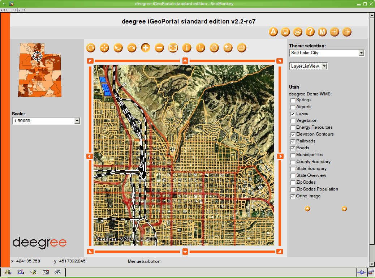Click the save context floppy icon
Screen dimensions: 375x278
point(285,32)
